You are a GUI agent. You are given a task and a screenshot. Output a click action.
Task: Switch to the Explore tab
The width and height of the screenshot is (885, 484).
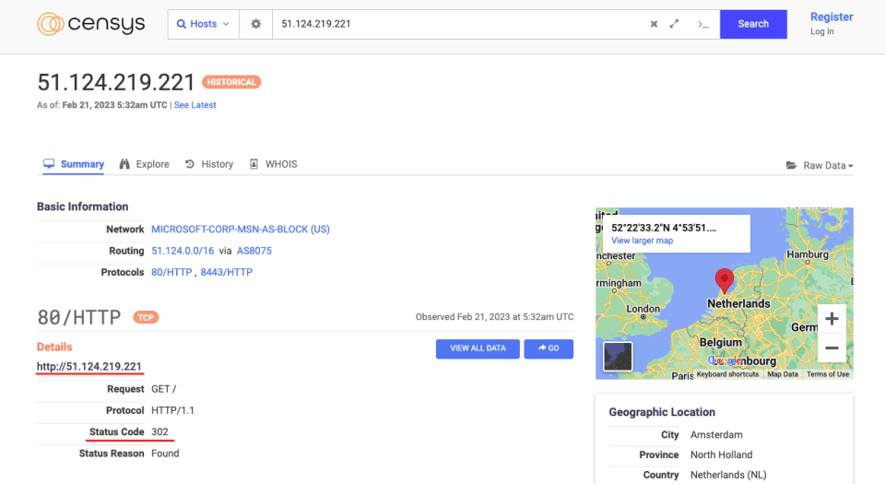click(145, 164)
